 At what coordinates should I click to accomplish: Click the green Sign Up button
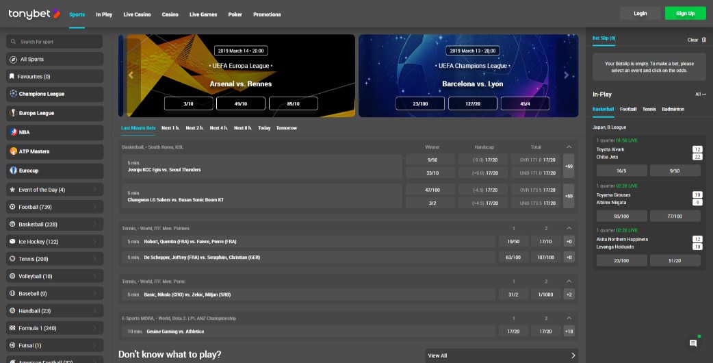(x=685, y=13)
